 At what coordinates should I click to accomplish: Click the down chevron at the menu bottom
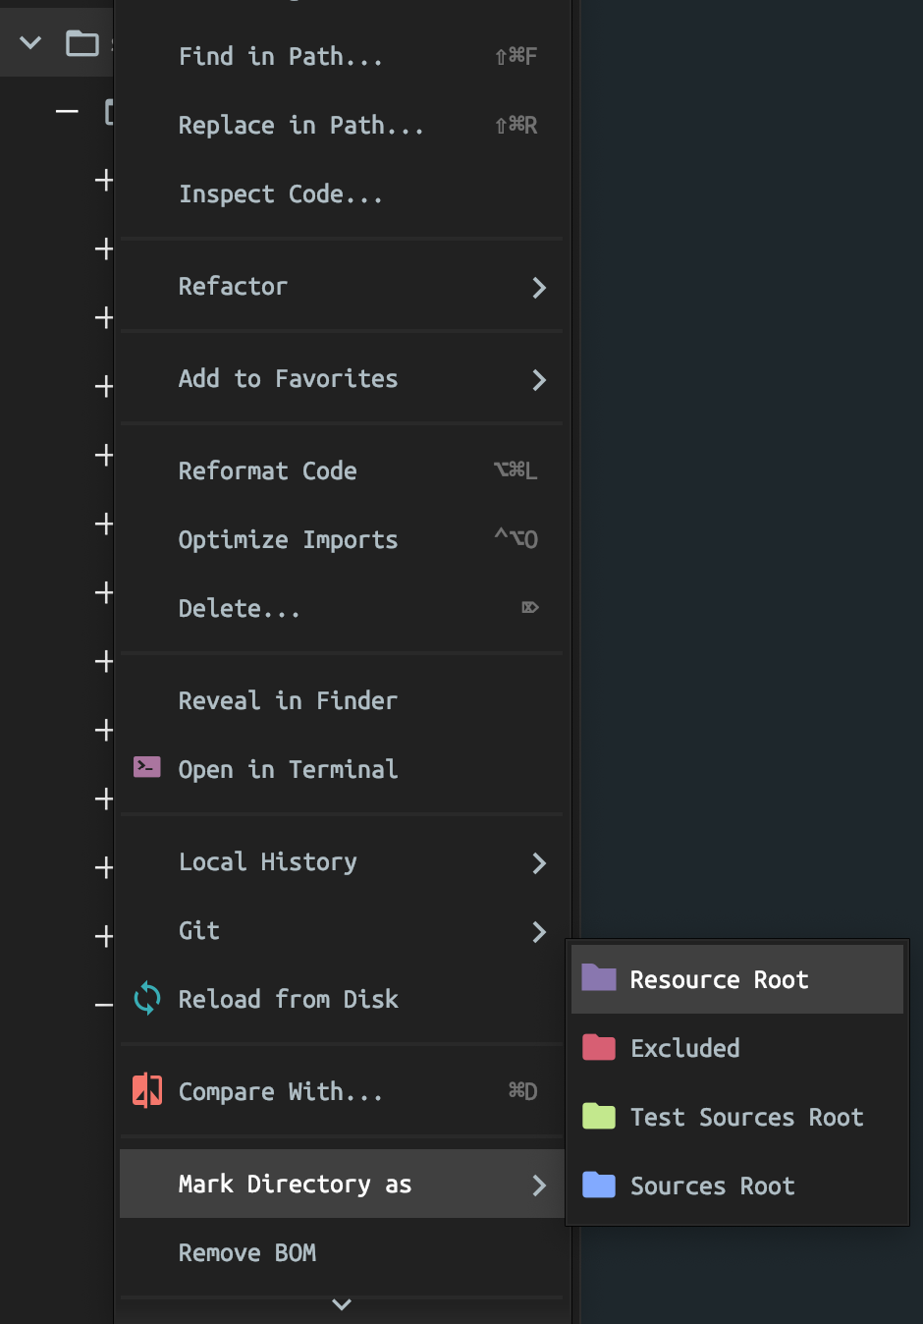(341, 1304)
